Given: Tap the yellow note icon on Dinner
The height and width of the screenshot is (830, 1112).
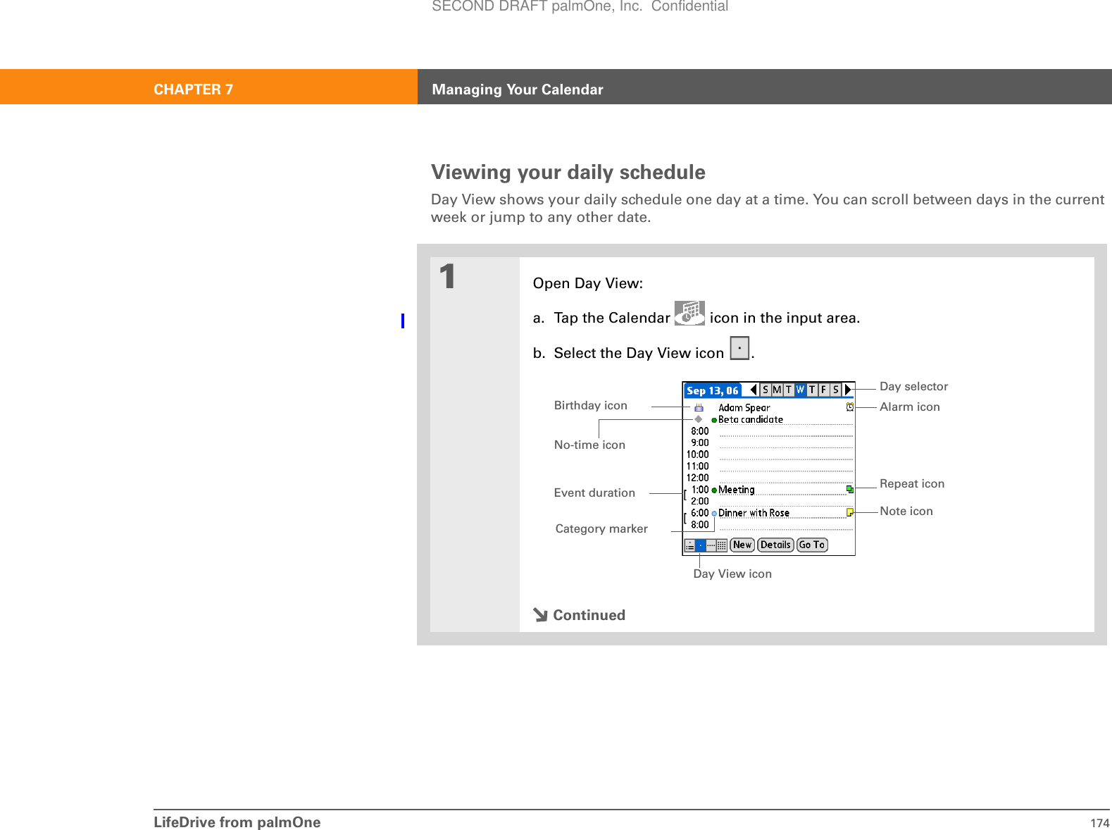Looking at the screenshot, I should tap(850, 512).
